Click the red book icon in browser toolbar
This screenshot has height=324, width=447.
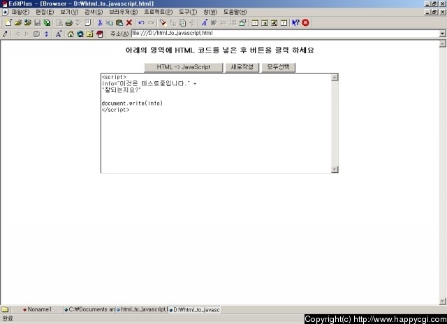pyautogui.click(x=99, y=34)
